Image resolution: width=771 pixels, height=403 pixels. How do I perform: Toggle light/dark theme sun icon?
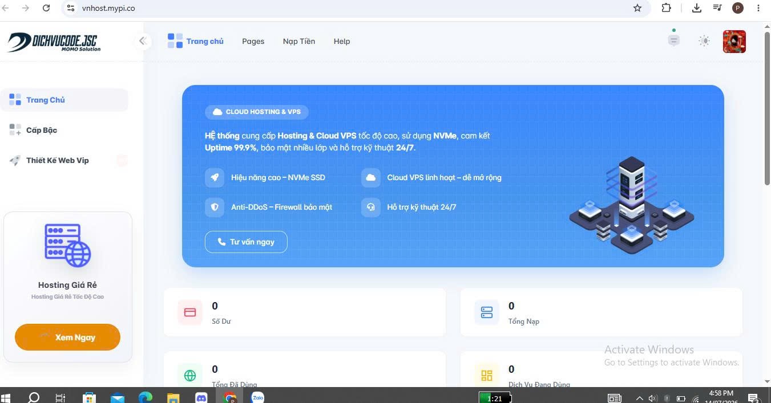(704, 41)
